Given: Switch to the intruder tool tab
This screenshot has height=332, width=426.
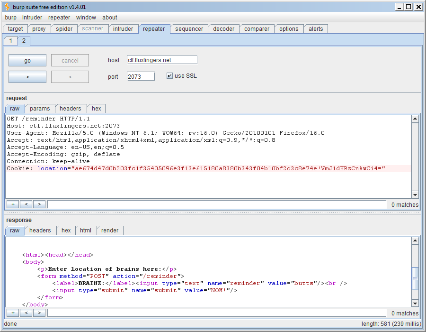Looking at the screenshot, I should [x=123, y=29].
